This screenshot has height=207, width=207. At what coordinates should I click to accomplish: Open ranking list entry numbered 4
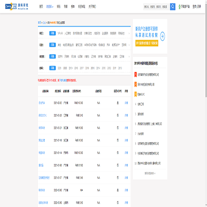[x=141, y=104]
